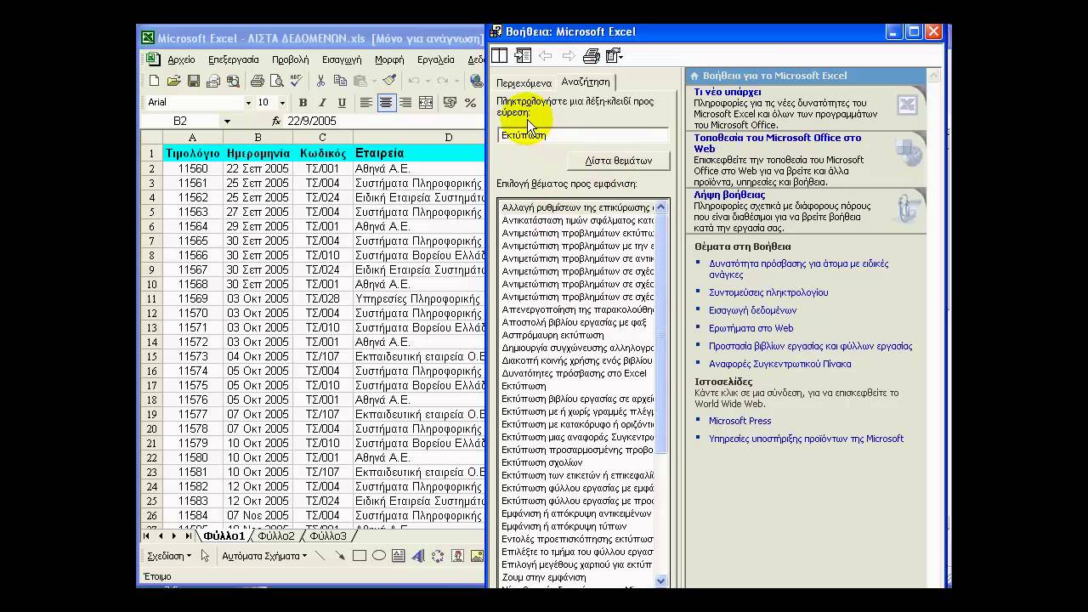1088x612 pixels.
Task: Open Λήψη βοήθειας link
Action: [729, 195]
